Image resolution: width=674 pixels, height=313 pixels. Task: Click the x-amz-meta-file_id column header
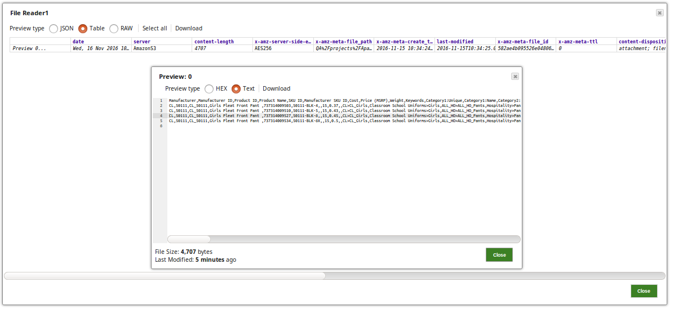(526, 41)
